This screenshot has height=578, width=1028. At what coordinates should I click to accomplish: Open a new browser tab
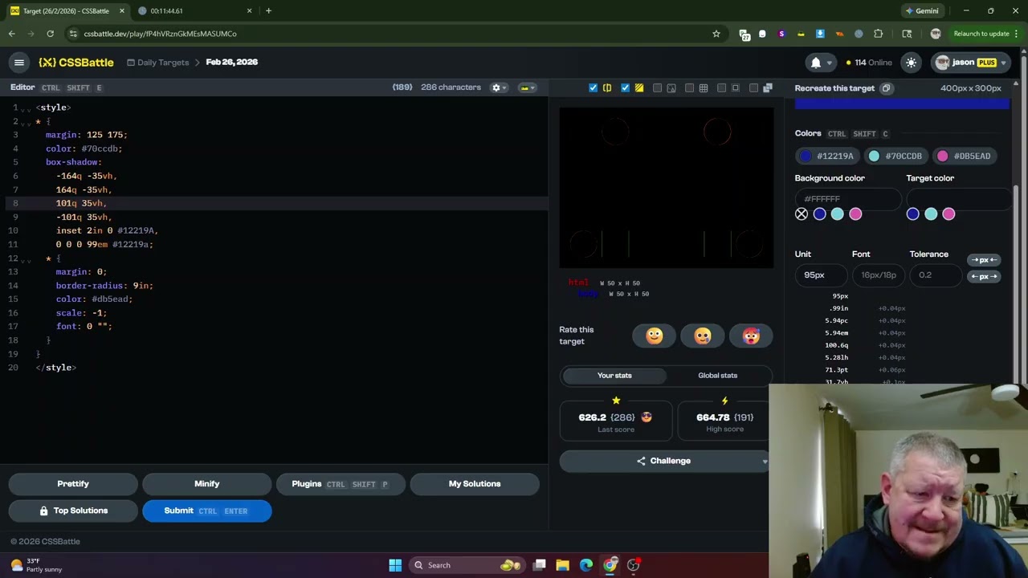pos(268,10)
